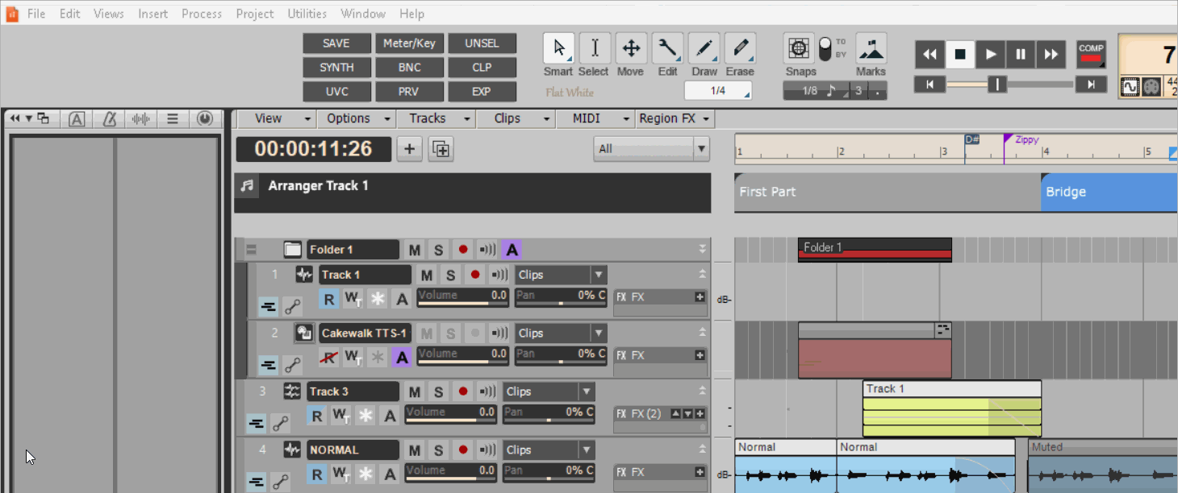The width and height of the screenshot is (1178, 493).
Task: Open the MIDI dropdown menu
Action: point(595,118)
